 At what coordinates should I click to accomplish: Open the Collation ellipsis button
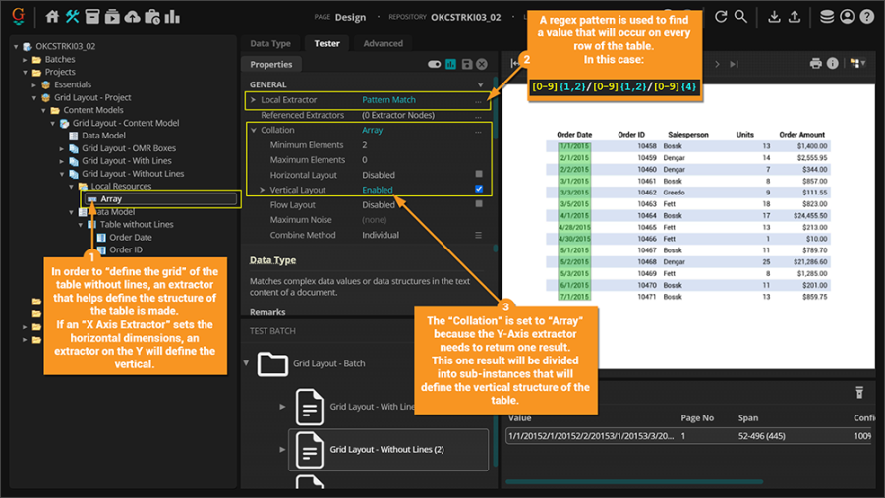tap(478, 131)
